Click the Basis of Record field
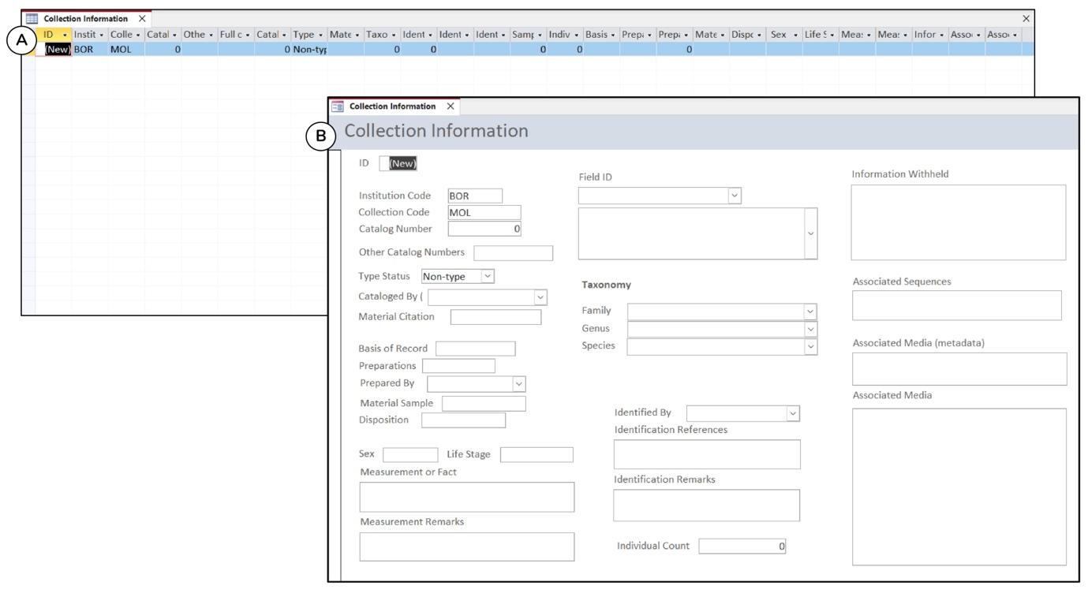Screen dimensions: 1088x612 tap(475, 349)
